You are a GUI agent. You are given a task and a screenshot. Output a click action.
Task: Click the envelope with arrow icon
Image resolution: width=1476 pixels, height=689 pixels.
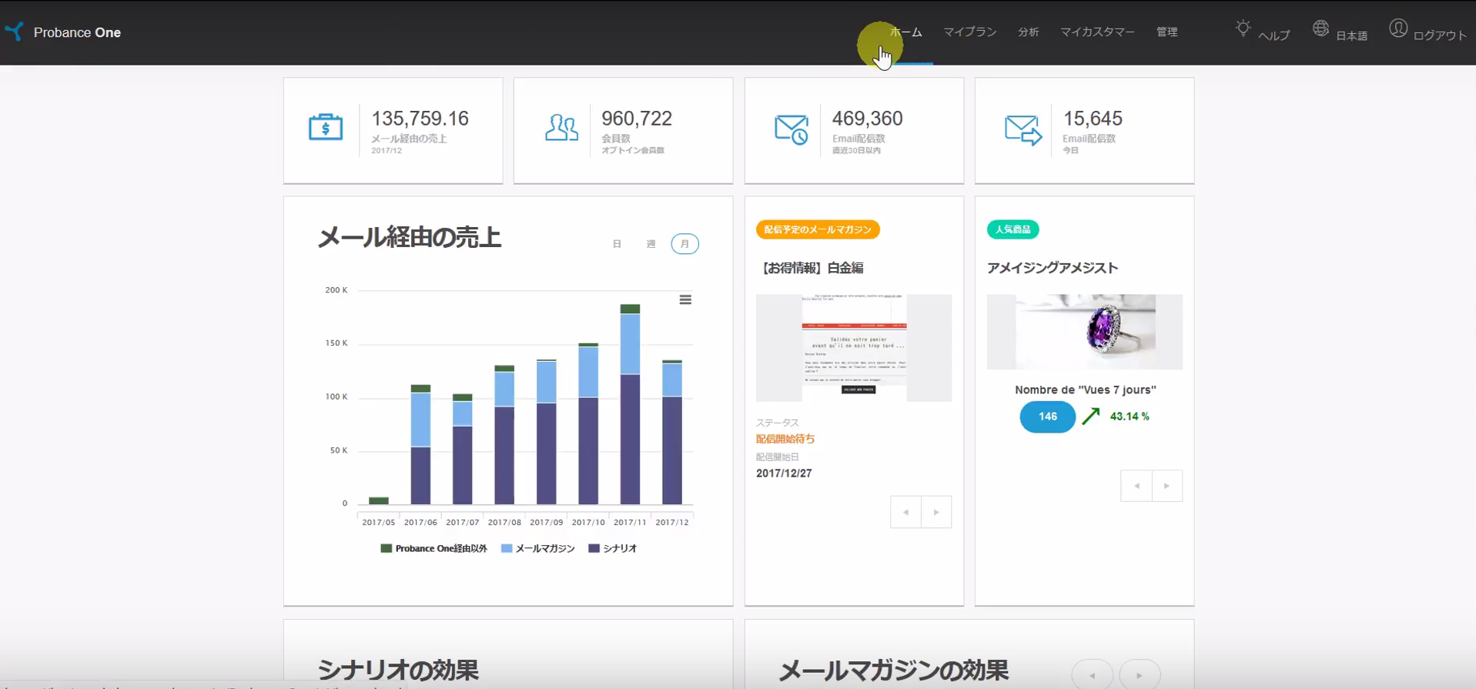(x=1022, y=129)
